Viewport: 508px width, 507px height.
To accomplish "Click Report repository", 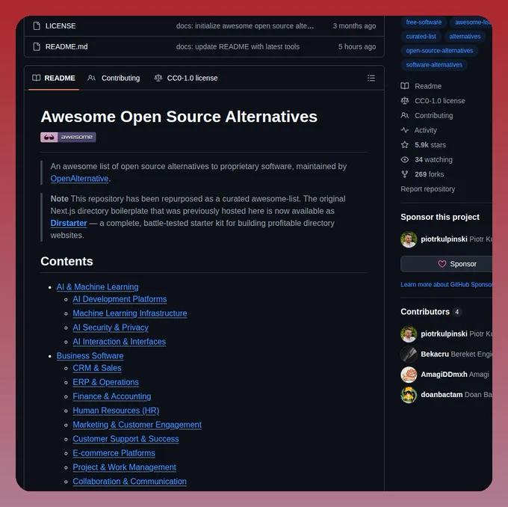I will click(427, 188).
